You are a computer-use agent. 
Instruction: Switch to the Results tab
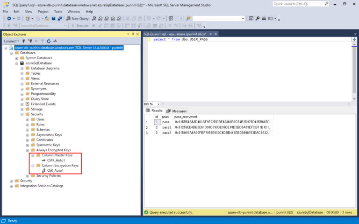pyautogui.click(x=154, y=111)
